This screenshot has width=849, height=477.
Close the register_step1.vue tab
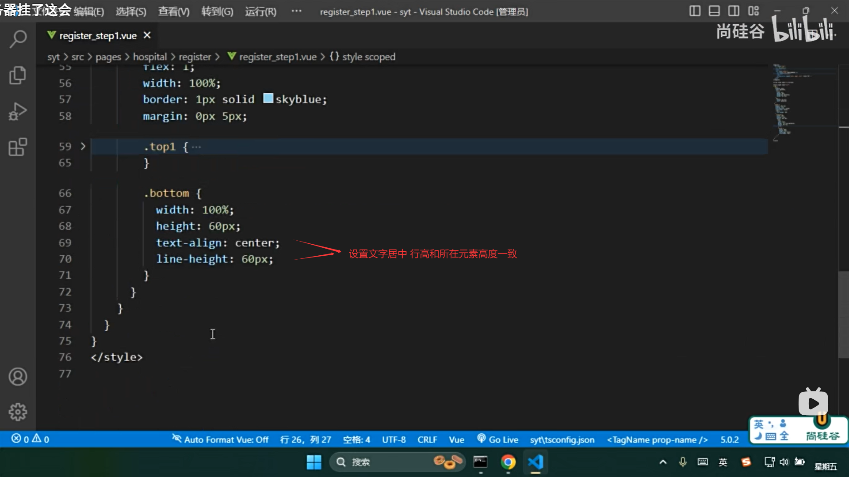click(x=147, y=35)
